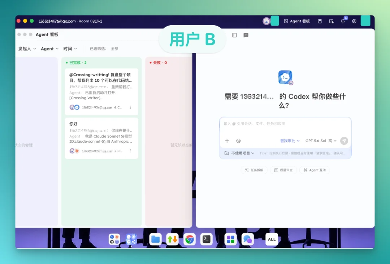
Task: Click the Codex agent logo icon
Action: [285, 77]
